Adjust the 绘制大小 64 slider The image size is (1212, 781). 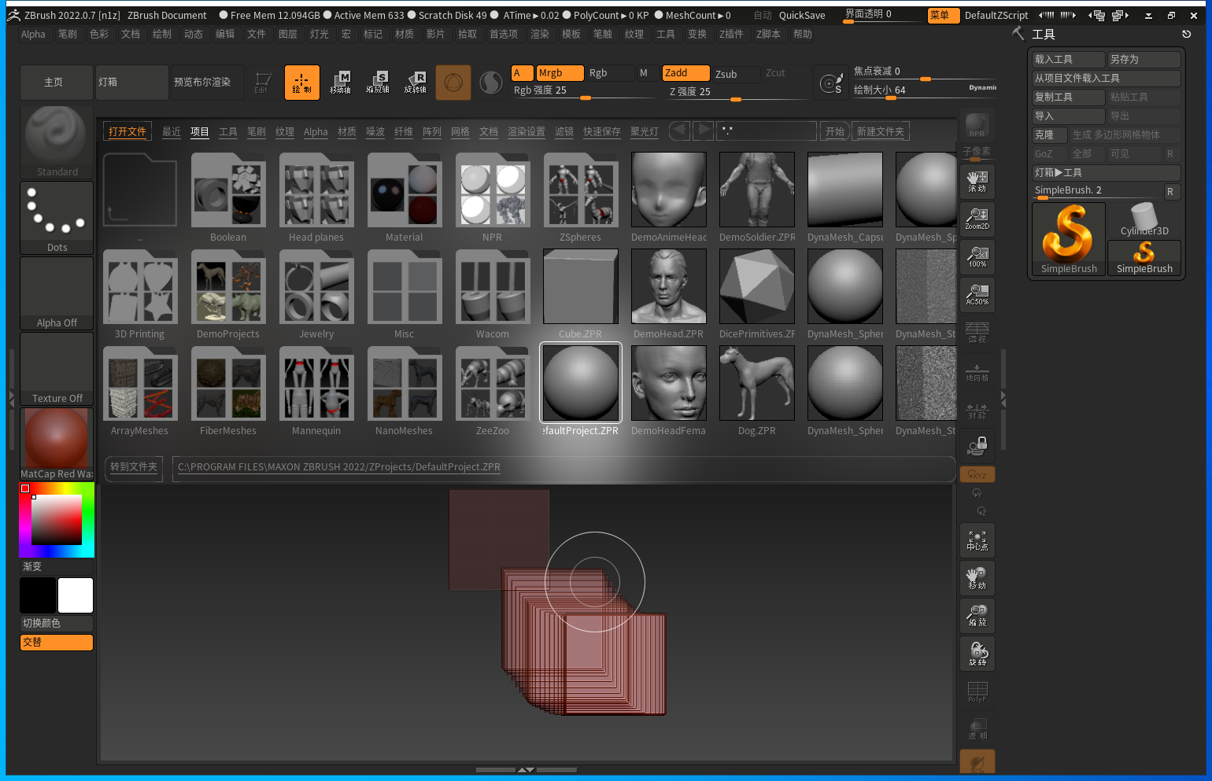[926, 90]
